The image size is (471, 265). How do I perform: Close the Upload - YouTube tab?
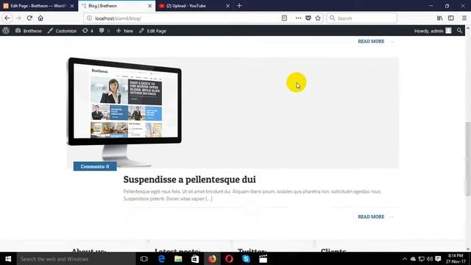227,6
